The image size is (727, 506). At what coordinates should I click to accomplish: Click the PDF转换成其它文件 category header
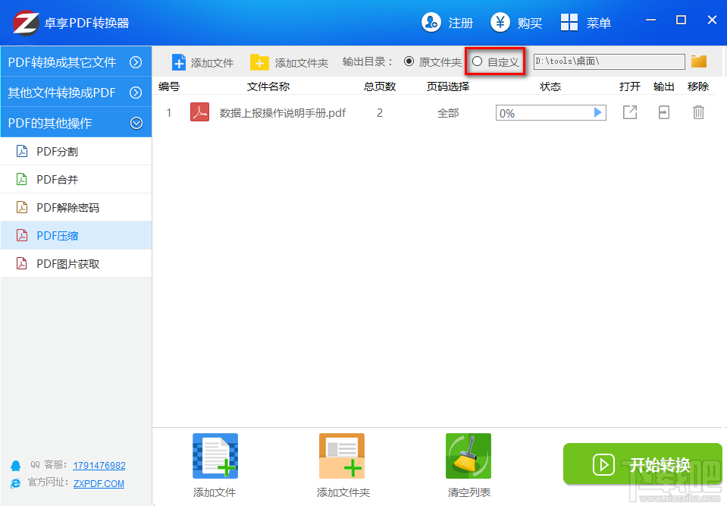coord(76,61)
